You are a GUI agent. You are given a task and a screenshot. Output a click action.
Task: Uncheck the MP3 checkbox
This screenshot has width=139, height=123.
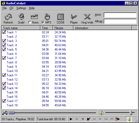(43, 22)
